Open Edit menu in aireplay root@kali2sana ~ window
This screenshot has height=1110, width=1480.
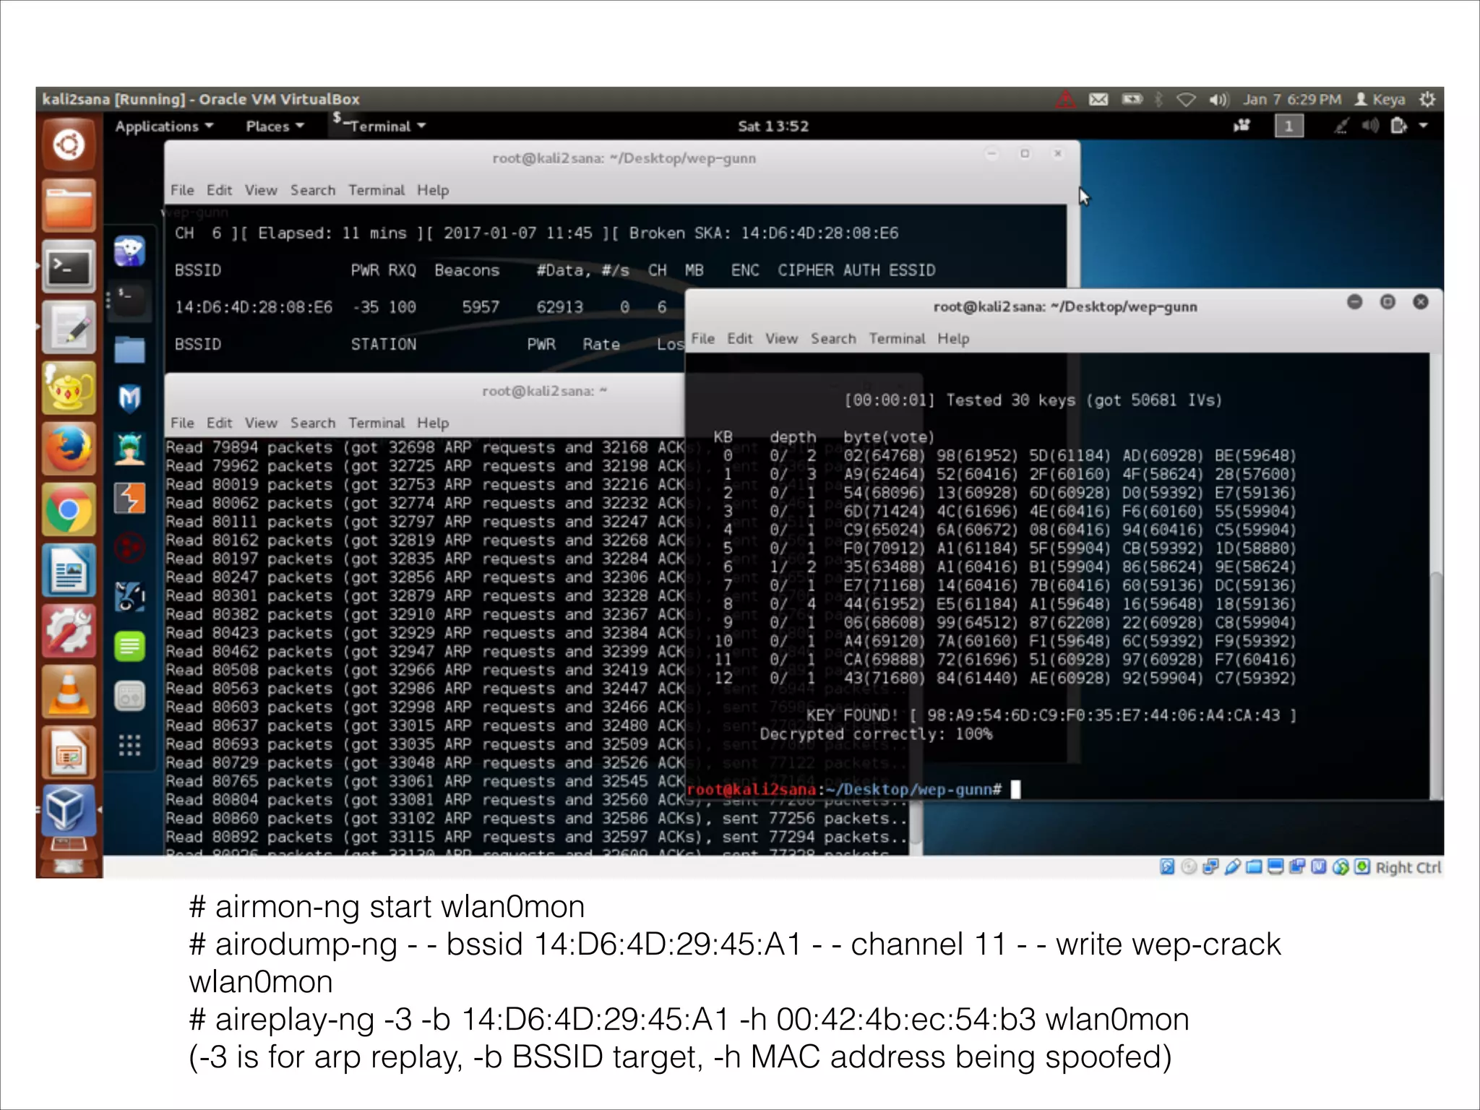coord(220,423)
